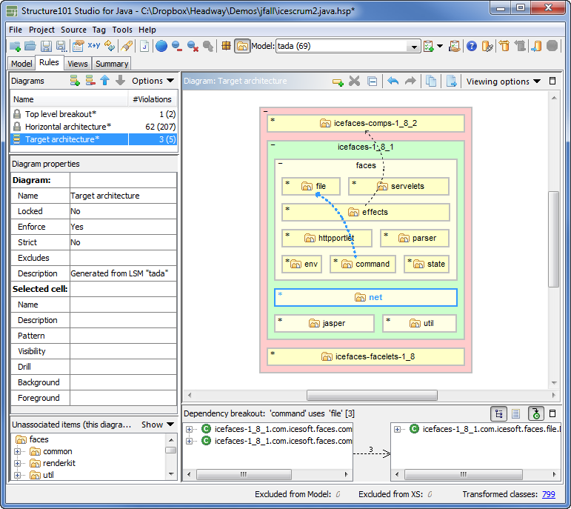Click the Open project folder icon
This screenshot has width=571, height=509.
30,46
